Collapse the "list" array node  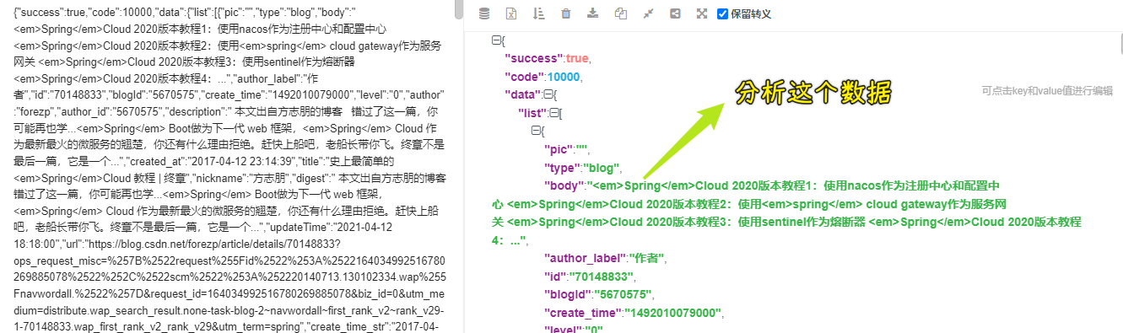(554, 113)
